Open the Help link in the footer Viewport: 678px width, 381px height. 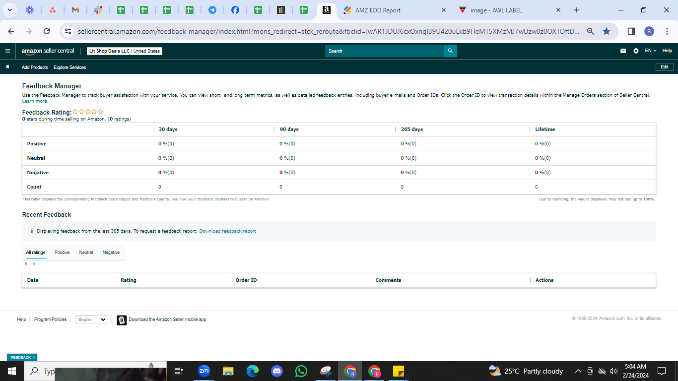(x=21, y=319)
